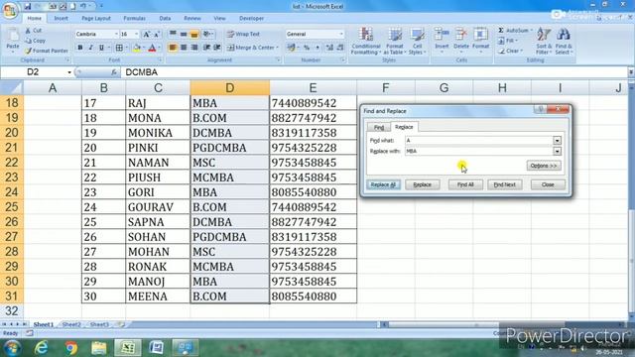This screenshot has height=357, width=635.
Task: Undo the last action
Action: (82, 6)
